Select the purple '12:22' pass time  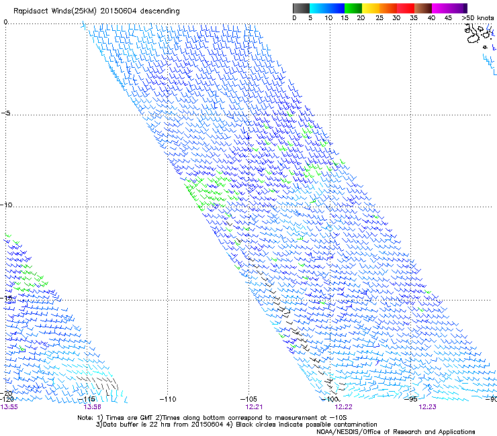[343, 407]
